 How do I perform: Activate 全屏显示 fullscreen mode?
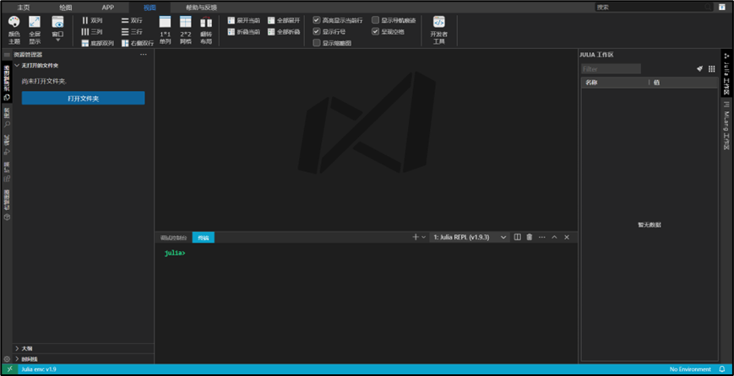pyautogui.click(x=35, y=30)
